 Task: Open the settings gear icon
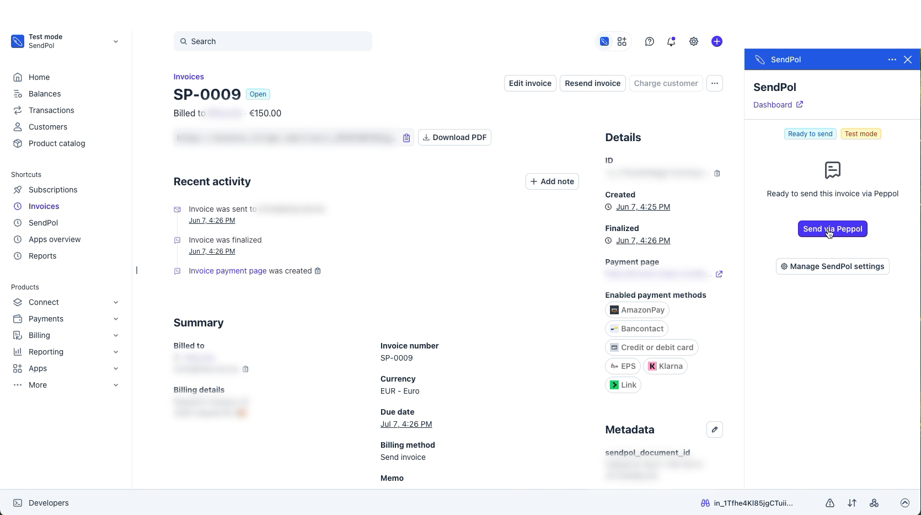694,41
